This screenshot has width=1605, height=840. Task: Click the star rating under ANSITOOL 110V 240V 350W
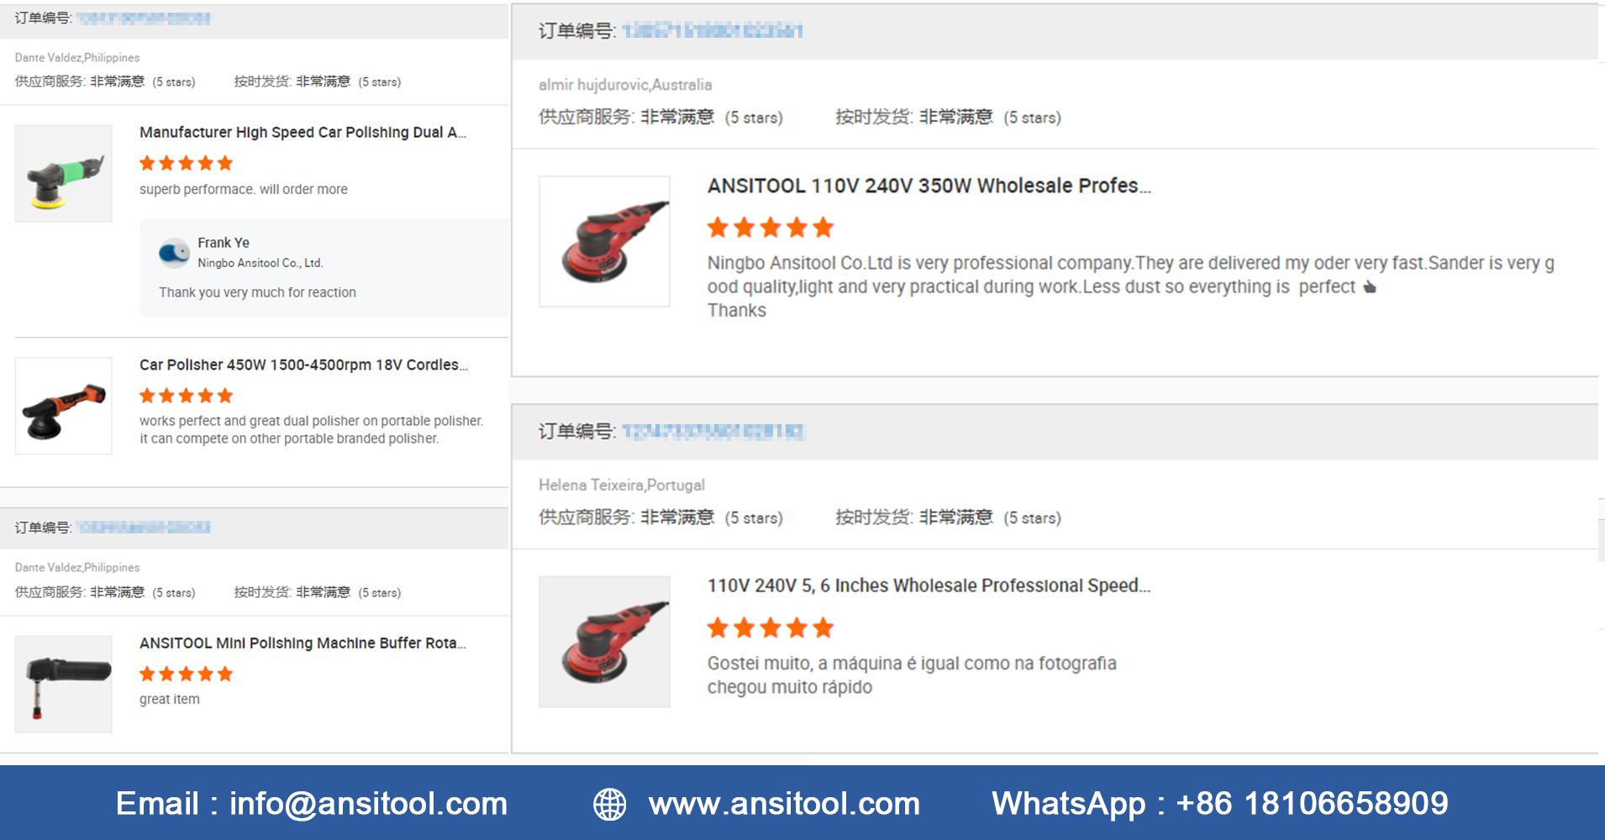pyautogui.click(x=770, y=227)
